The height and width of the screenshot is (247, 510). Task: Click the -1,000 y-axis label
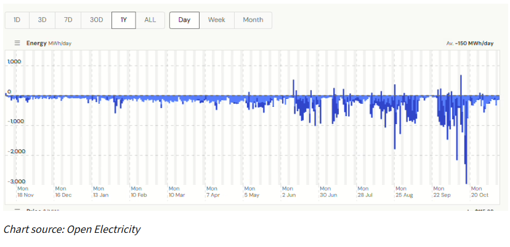[x=16, y=122]
